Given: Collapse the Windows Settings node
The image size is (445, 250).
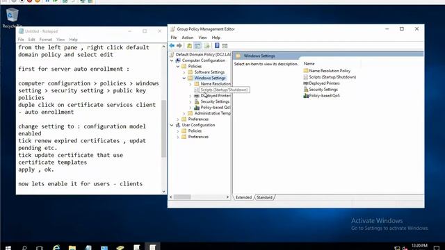Looking at the screenshot, I should pos(184,78).
